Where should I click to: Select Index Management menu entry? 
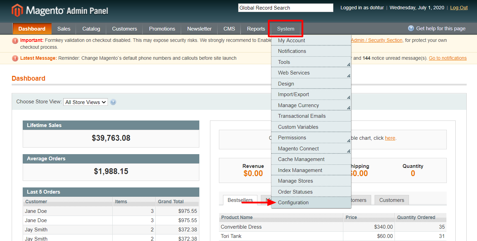[311, 170]
